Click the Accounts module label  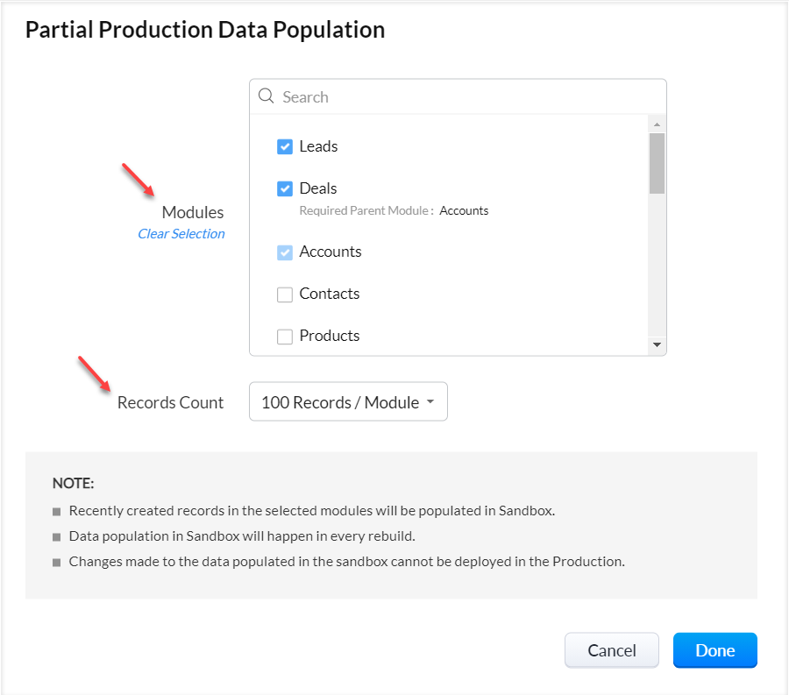[331, 252]
